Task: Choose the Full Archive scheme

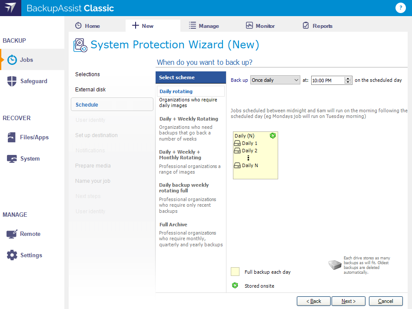Action: coord(173,225)
